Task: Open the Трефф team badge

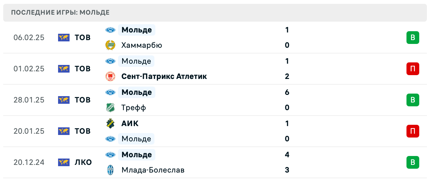Action: click(111, 108)
